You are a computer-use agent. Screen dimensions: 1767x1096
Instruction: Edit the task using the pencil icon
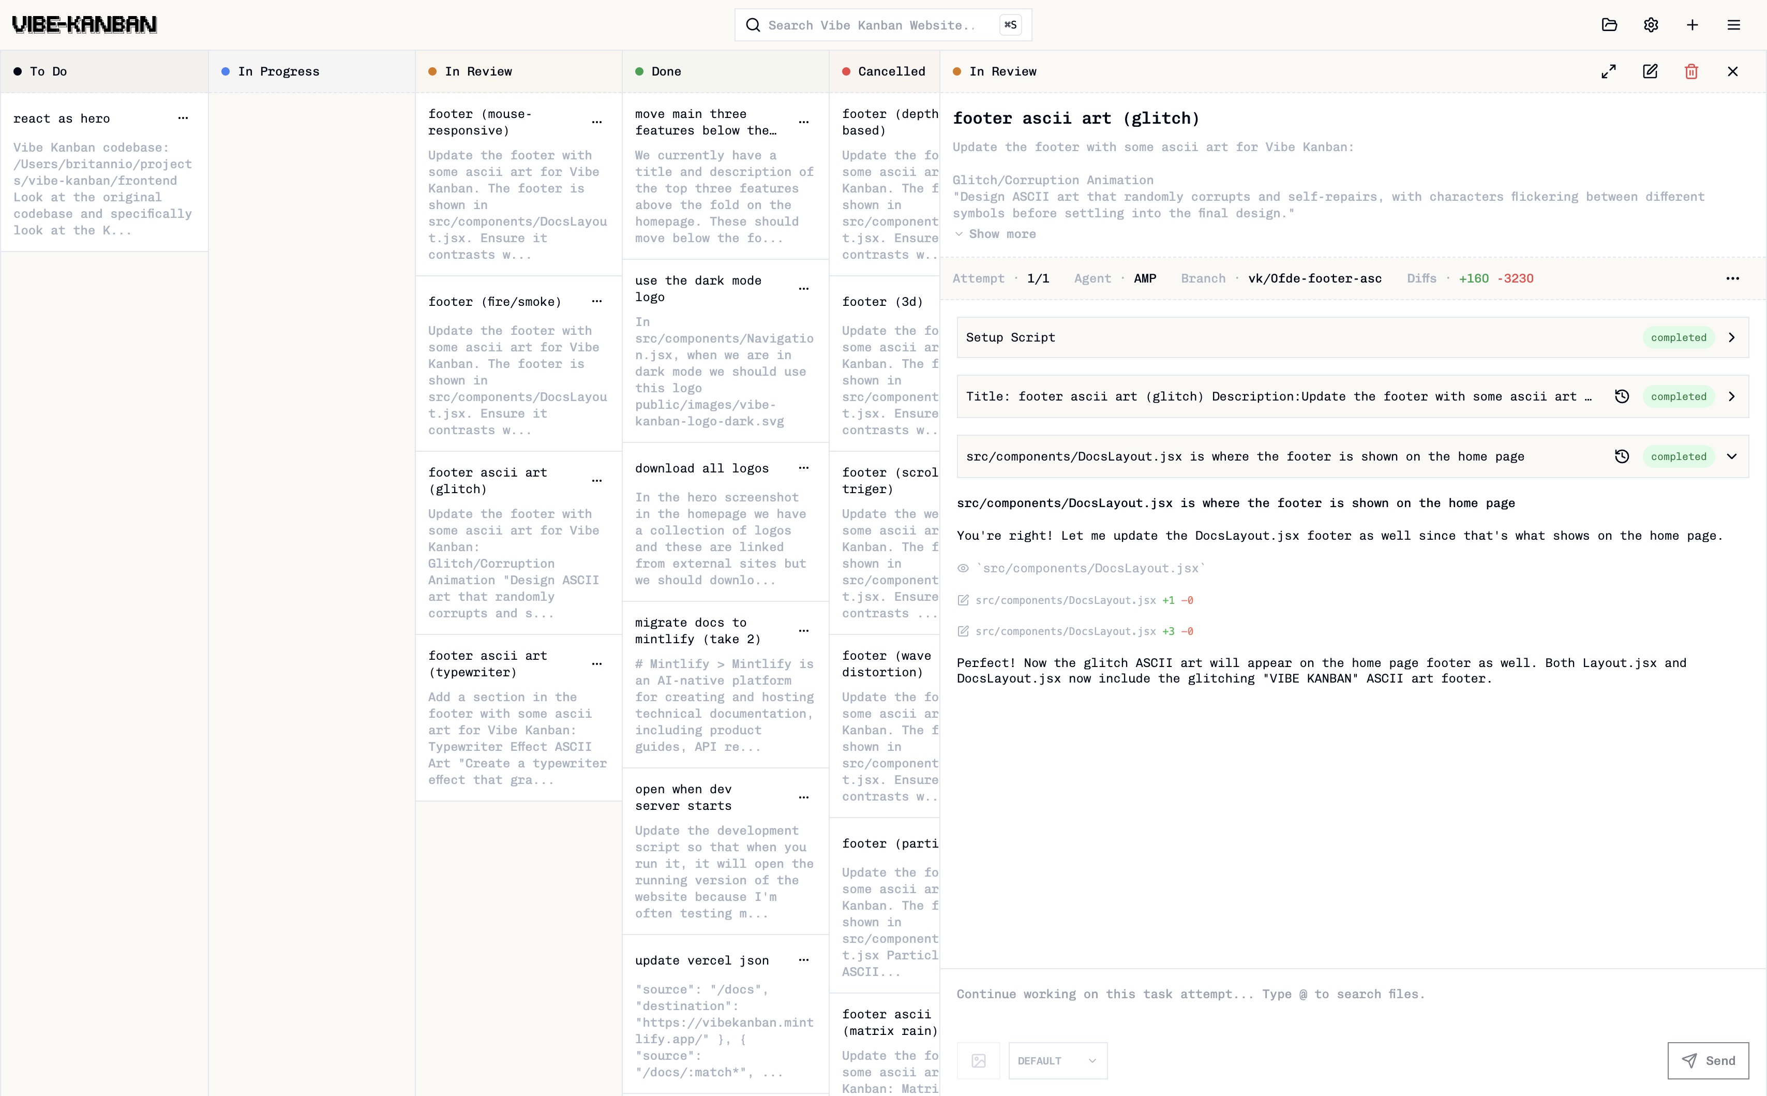[1651, 71]
